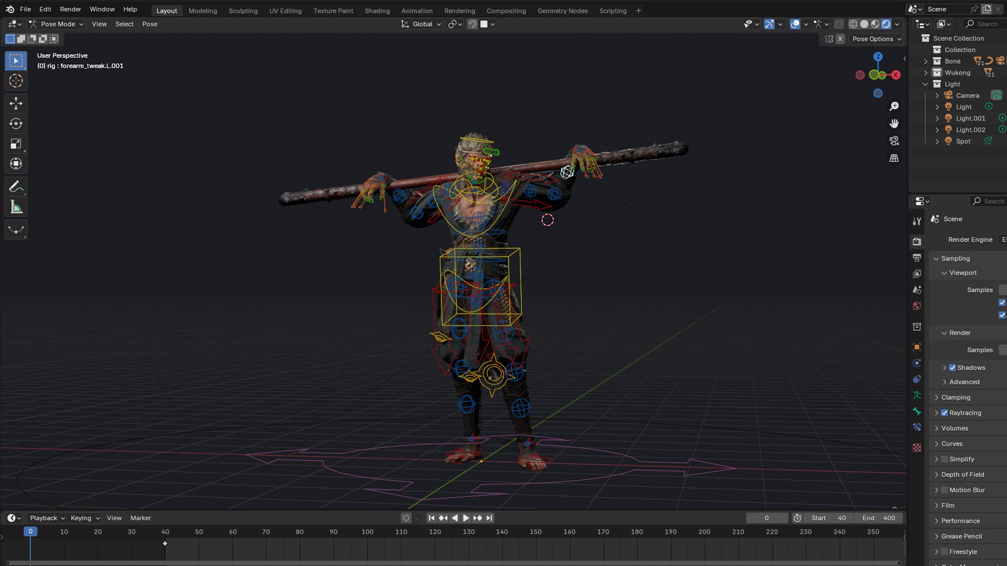The height and width of the screenshot is (566, 1007).
Task: Click the Z axis on navigation gizmo
Action: point(877,57)
